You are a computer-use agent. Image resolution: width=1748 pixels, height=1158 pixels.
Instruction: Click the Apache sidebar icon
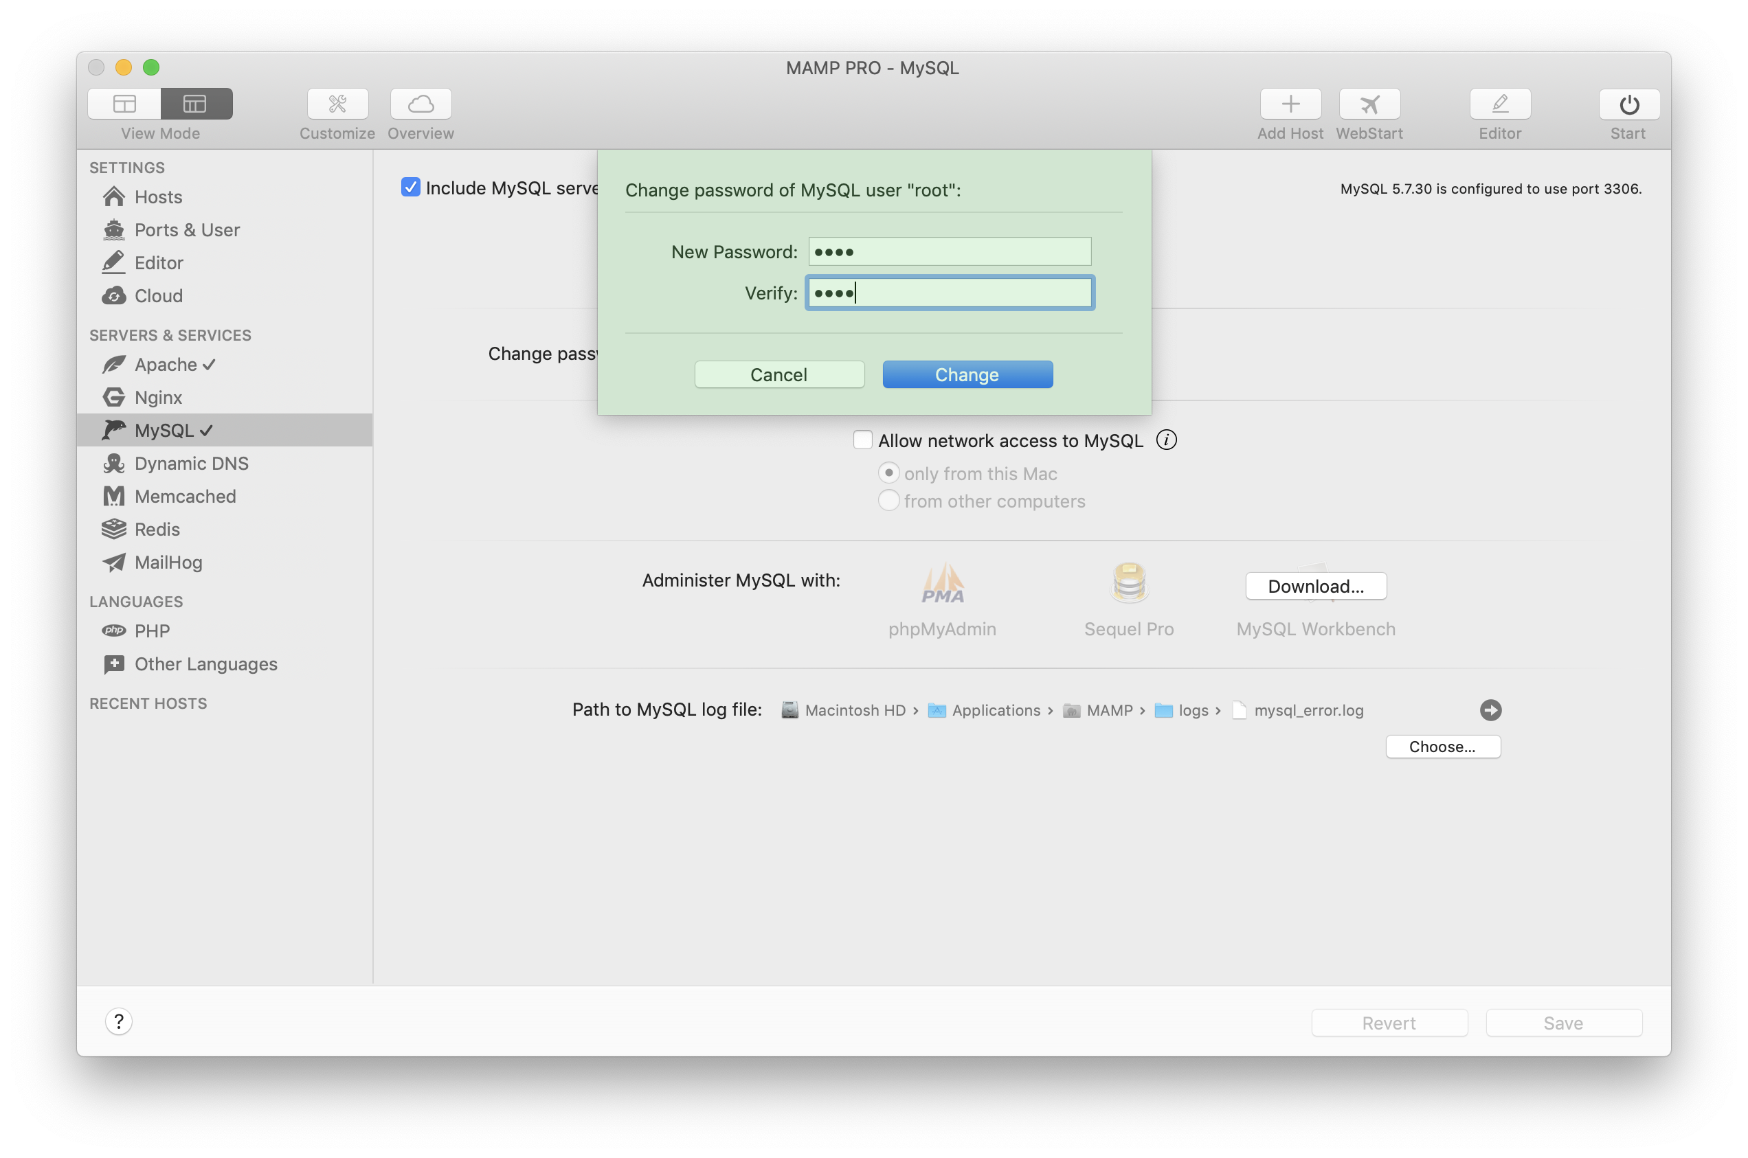click(115, 363)
